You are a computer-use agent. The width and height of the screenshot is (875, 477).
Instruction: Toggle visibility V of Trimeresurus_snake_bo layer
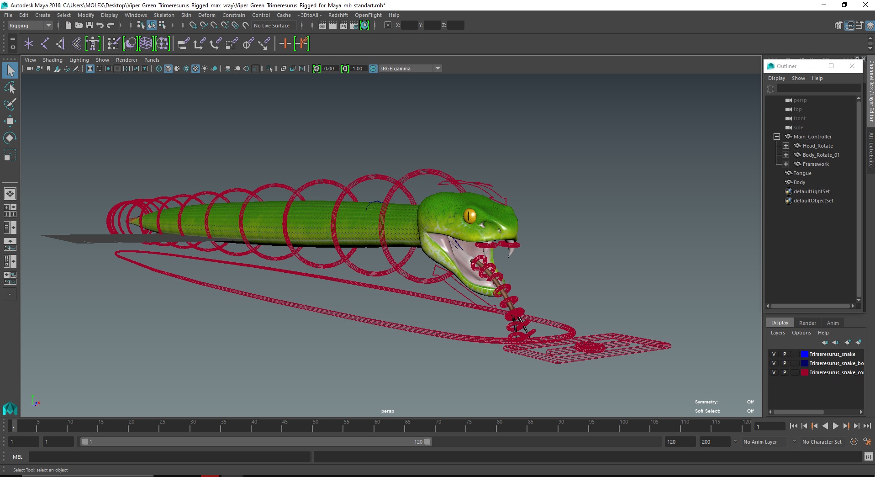[774, 363]
